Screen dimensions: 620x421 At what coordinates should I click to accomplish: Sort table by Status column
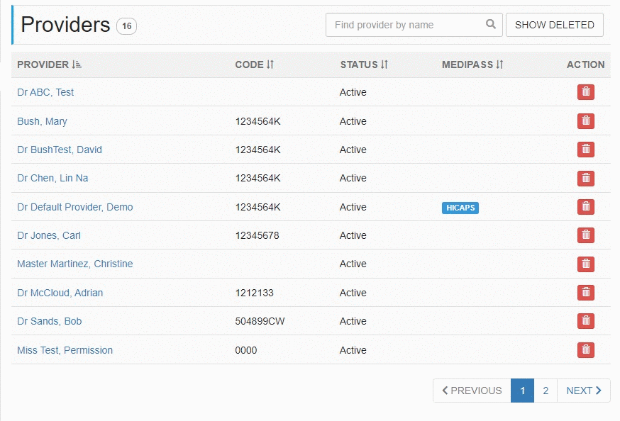pyautogui.click(x=364, y=64)
